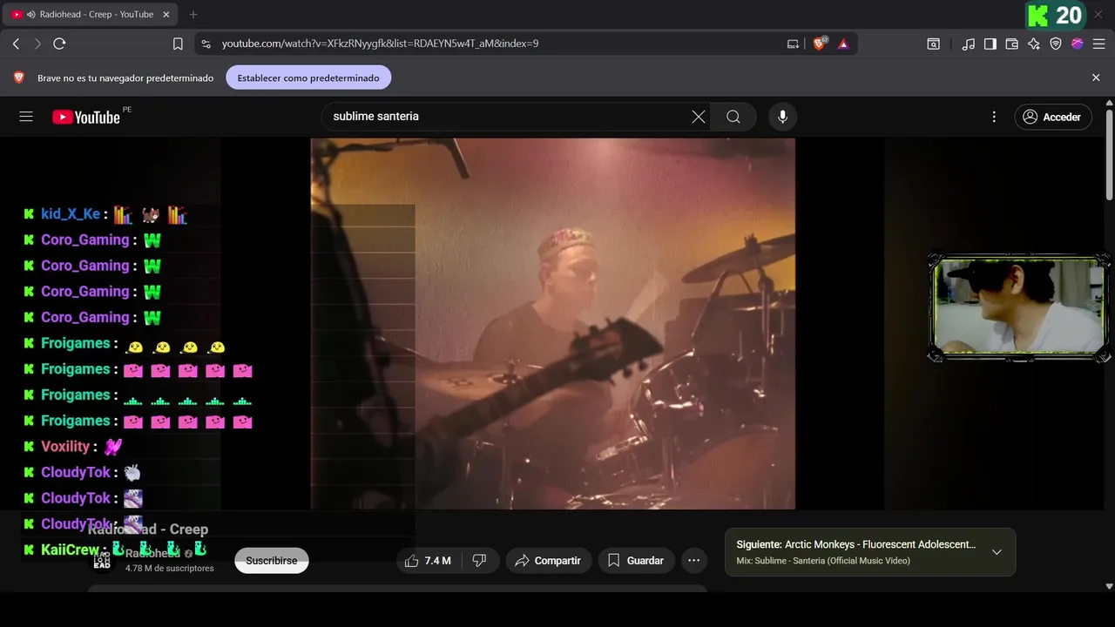Click Mix: Sublime - Santeria text
This screenshot has width=1115, height=627.
coord(823,561)
